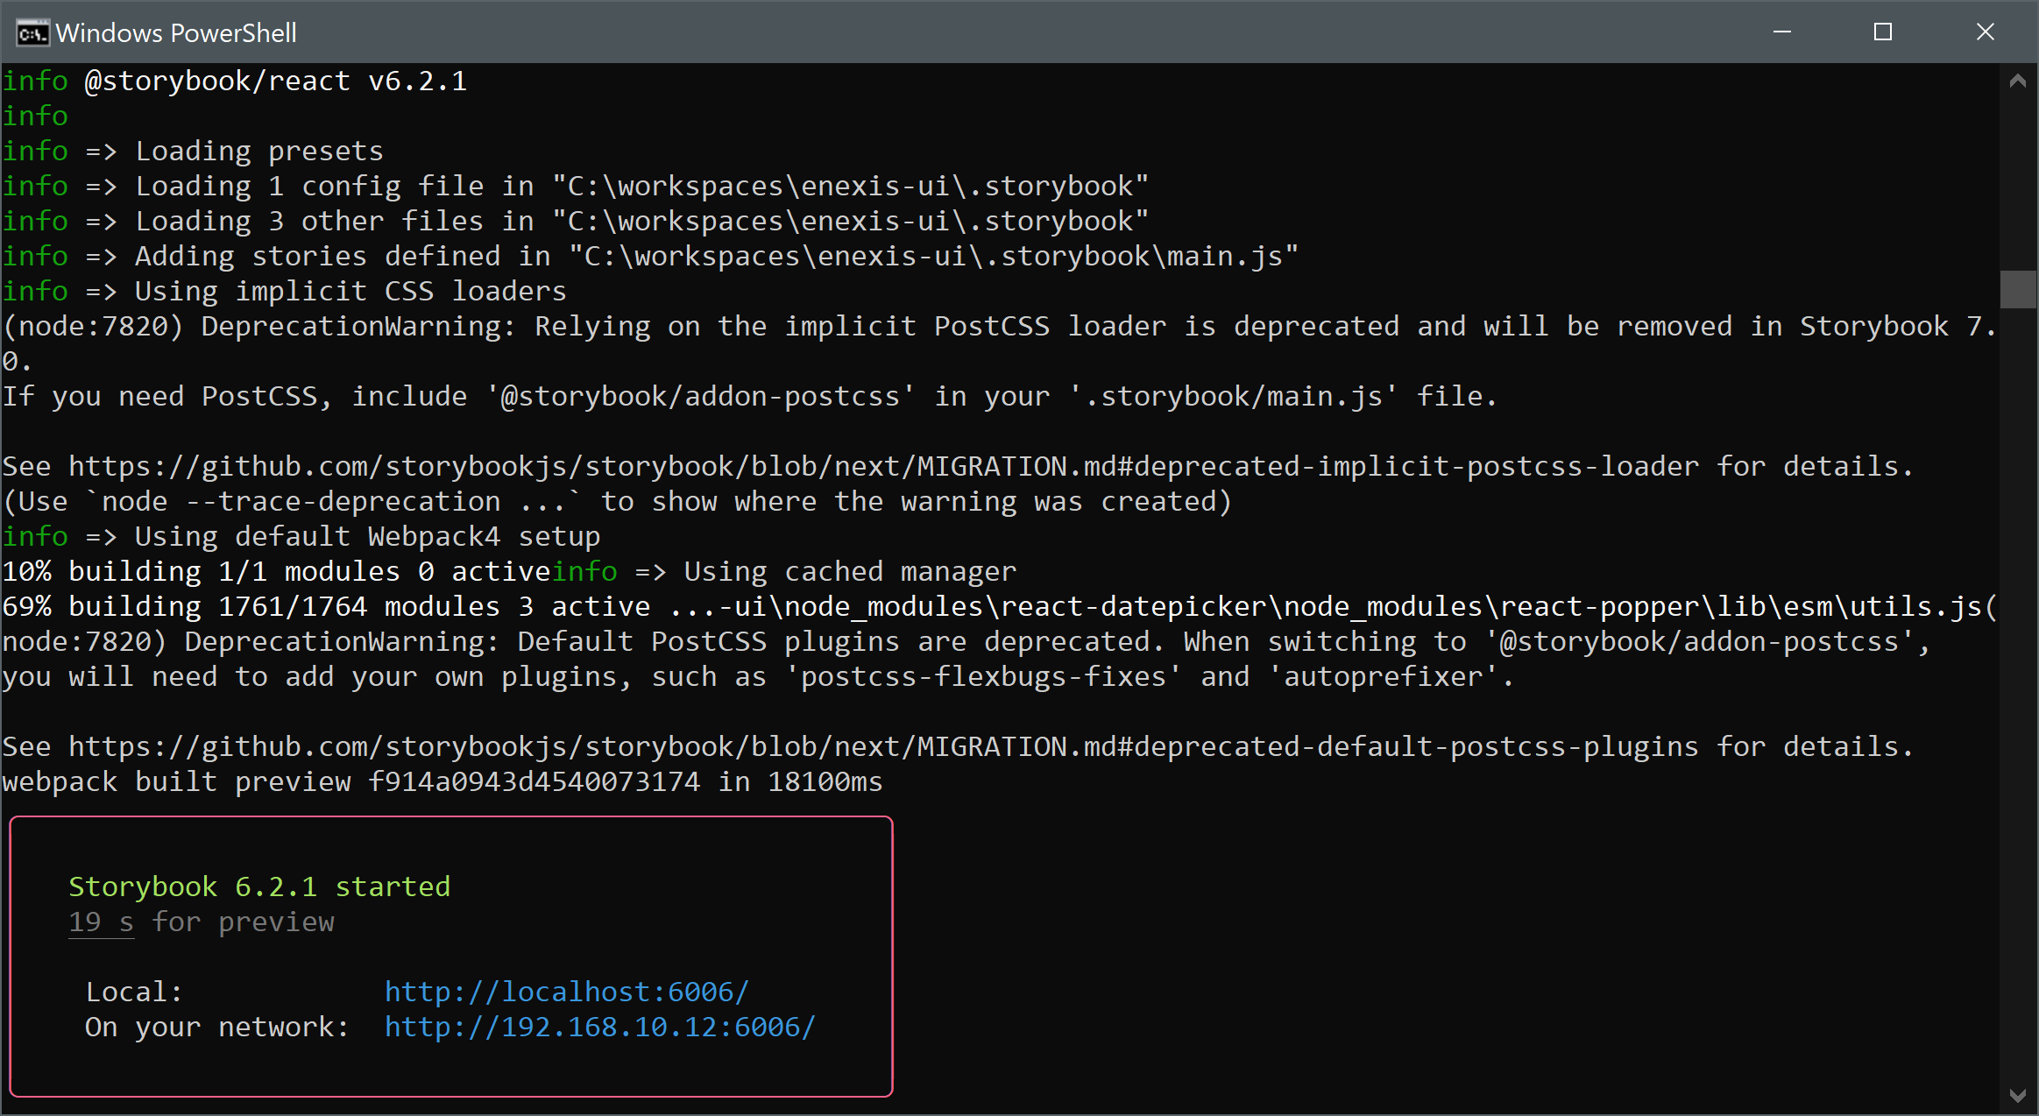Click the Windows PowerShell title text
The width and height of the screenshot is (2039, 1116).
(175, 32)
